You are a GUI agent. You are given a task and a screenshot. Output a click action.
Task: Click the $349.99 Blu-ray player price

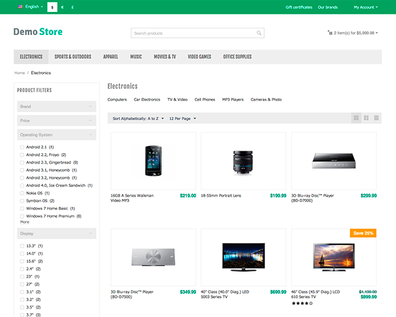pos(188,292)
